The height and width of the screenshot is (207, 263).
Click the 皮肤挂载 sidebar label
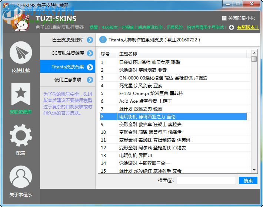coord(21,71)
